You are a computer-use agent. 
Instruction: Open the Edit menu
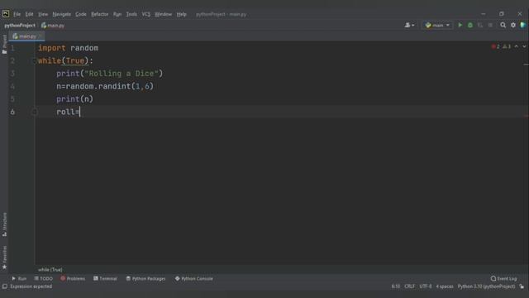[30, 14]
